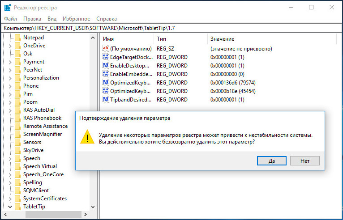Cancel deletion with the Нет button
The height and width of the screenshot is (220, 343).
coord(305,161)
